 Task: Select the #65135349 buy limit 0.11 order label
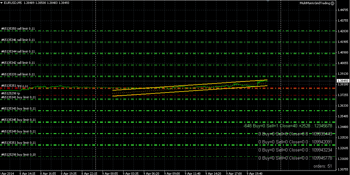(x=18, y=131)
